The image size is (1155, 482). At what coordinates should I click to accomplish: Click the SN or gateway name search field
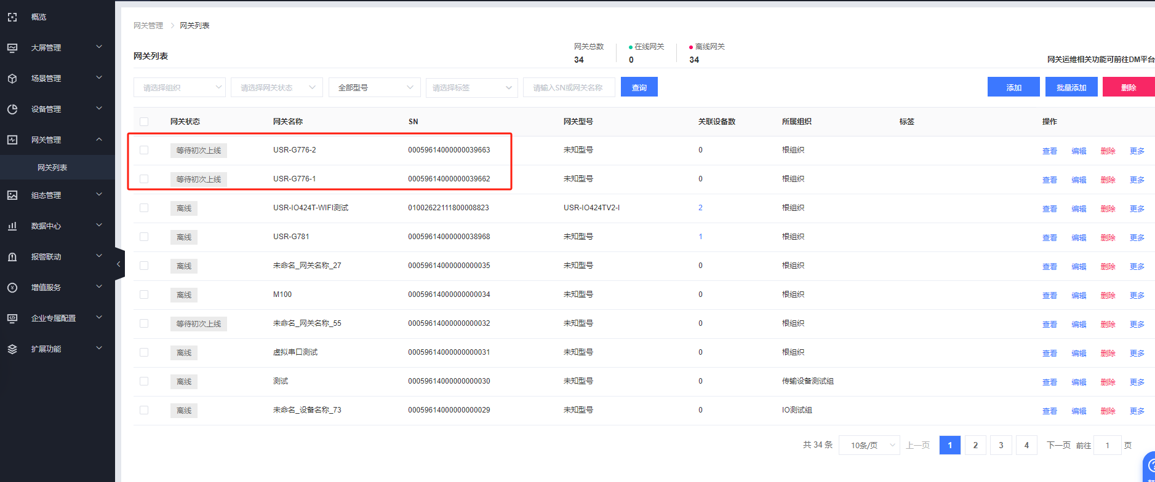(x=569, y=87)
